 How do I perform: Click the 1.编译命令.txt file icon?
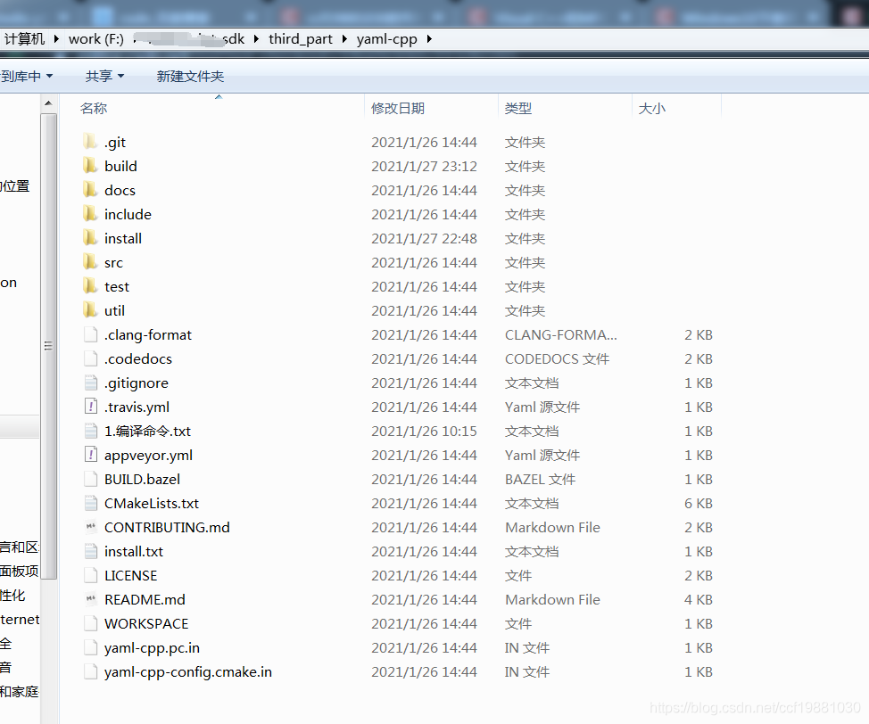click(90, 431)
